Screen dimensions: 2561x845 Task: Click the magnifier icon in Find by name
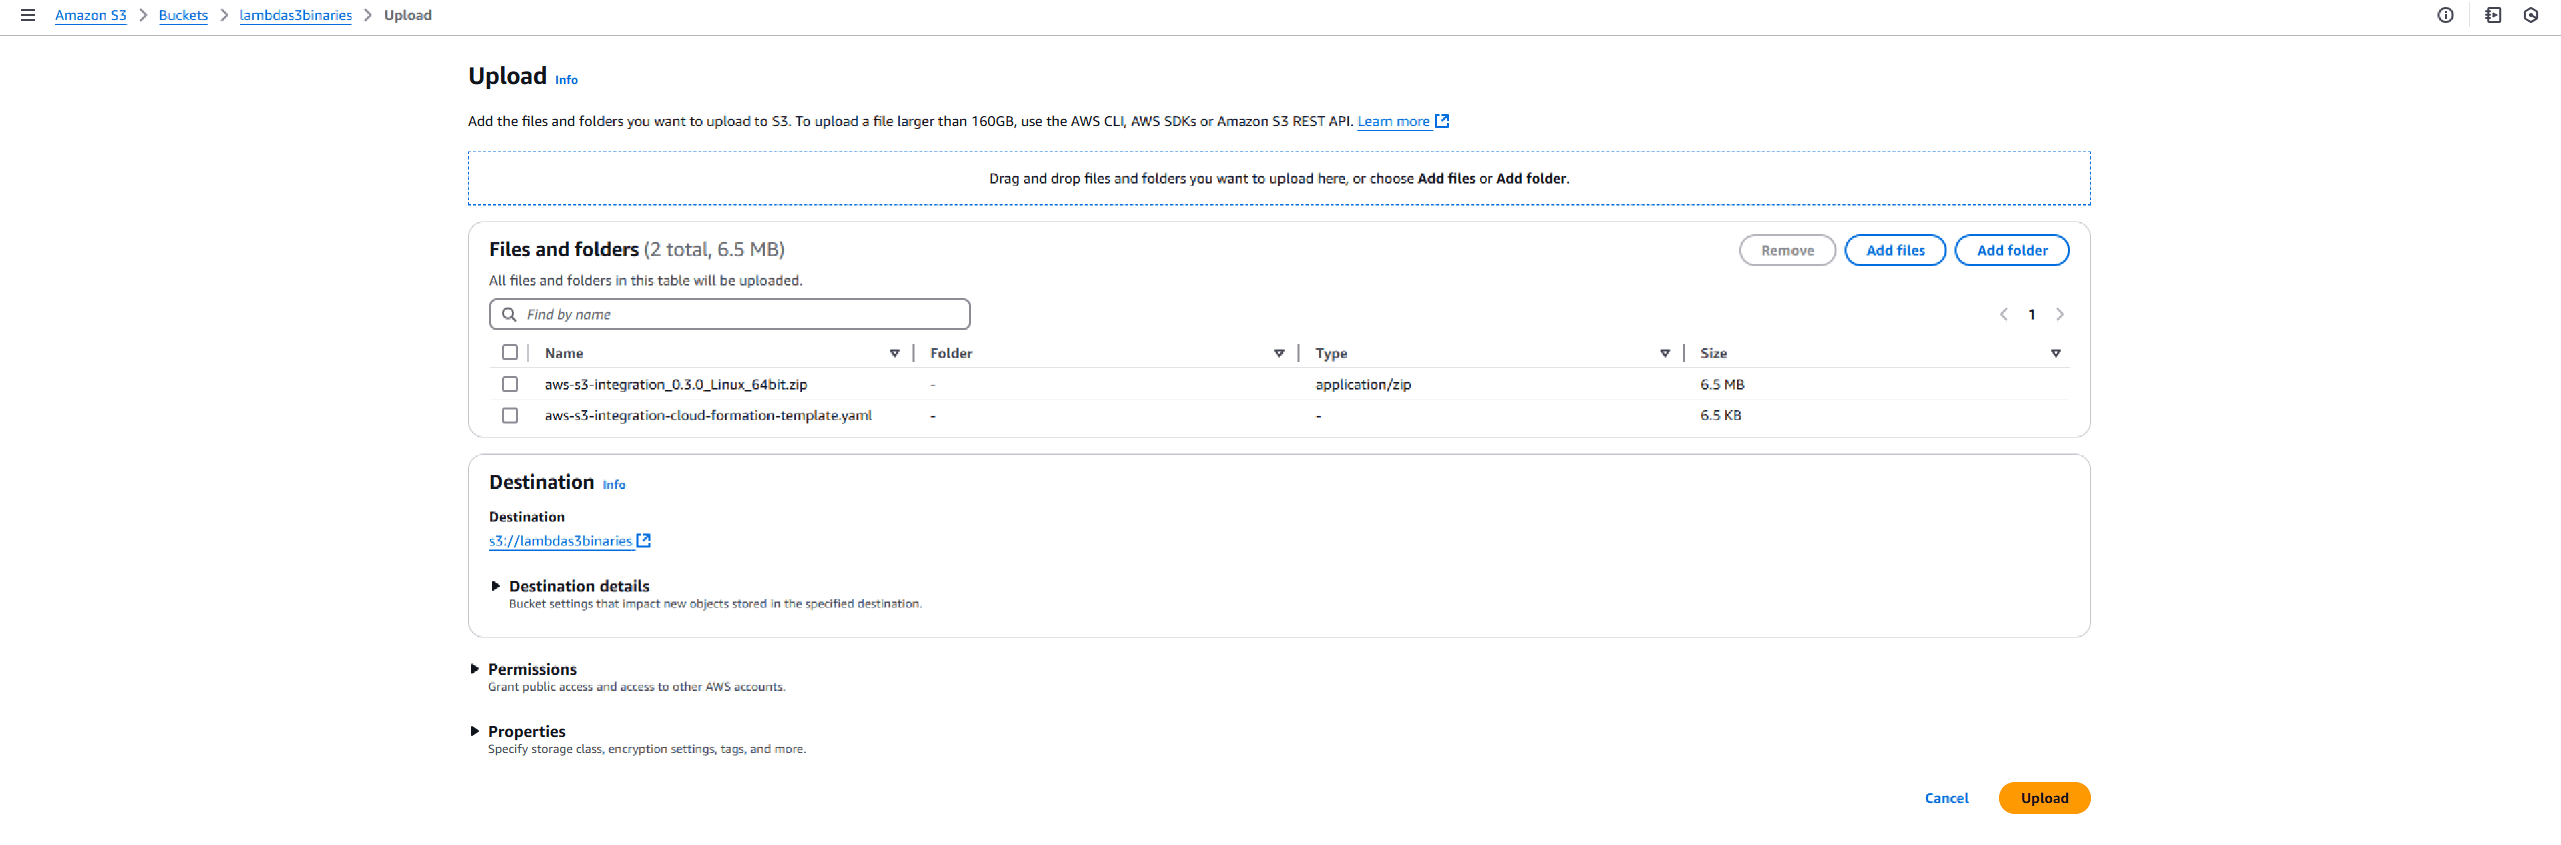click(x=510, y=314)
